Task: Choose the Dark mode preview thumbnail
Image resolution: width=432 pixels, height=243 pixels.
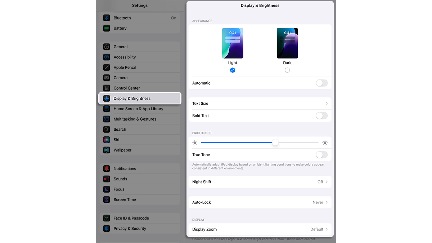Action: 287,43
